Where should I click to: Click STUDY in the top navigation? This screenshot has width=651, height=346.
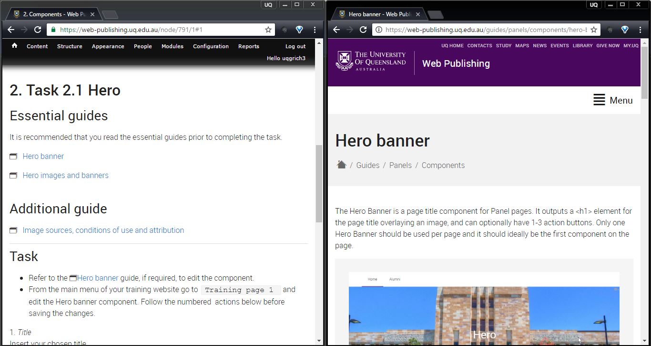coord(504,46)
